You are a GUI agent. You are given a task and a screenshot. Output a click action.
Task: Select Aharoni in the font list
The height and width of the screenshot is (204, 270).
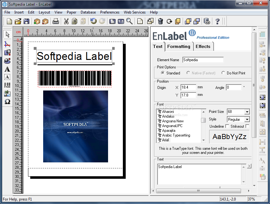coord(168,112)
